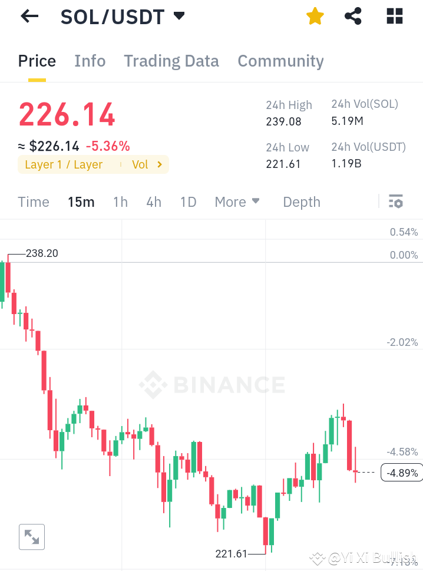The width and height of the screenshot is (423, 571).
Task: Open the Trading Data tab
Action: [171, 61]
